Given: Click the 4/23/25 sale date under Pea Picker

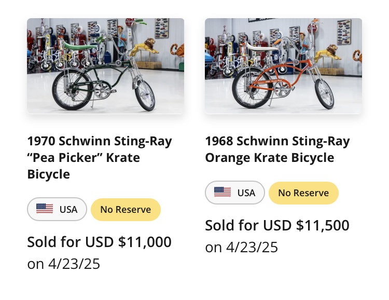Looking at the screenshot, I should pyautogui.click(x=74, y=264).
